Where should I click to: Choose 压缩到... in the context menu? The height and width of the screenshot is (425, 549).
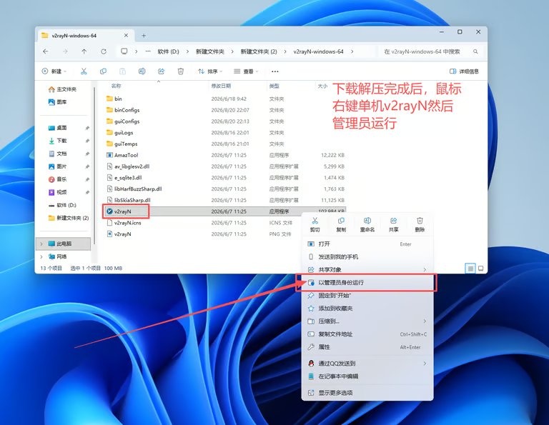(367, 321)
